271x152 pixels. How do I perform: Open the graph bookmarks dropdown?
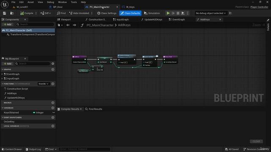click(60, 25)
